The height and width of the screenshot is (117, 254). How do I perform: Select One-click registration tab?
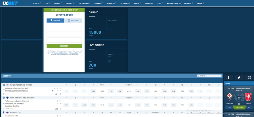coord(55,21)
